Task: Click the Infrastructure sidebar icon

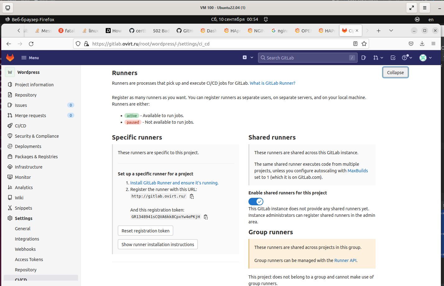Action: (10, 167)
